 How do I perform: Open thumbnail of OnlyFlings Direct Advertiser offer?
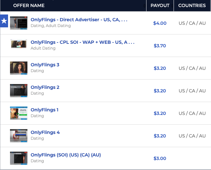click(19, 23)
